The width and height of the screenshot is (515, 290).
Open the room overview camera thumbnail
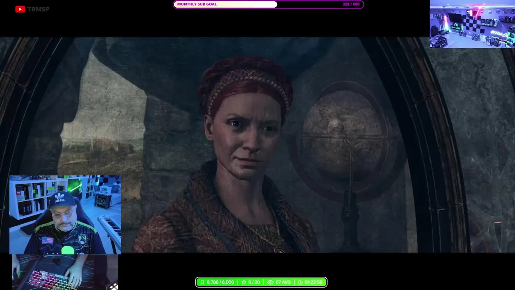[x=472, y=24]
